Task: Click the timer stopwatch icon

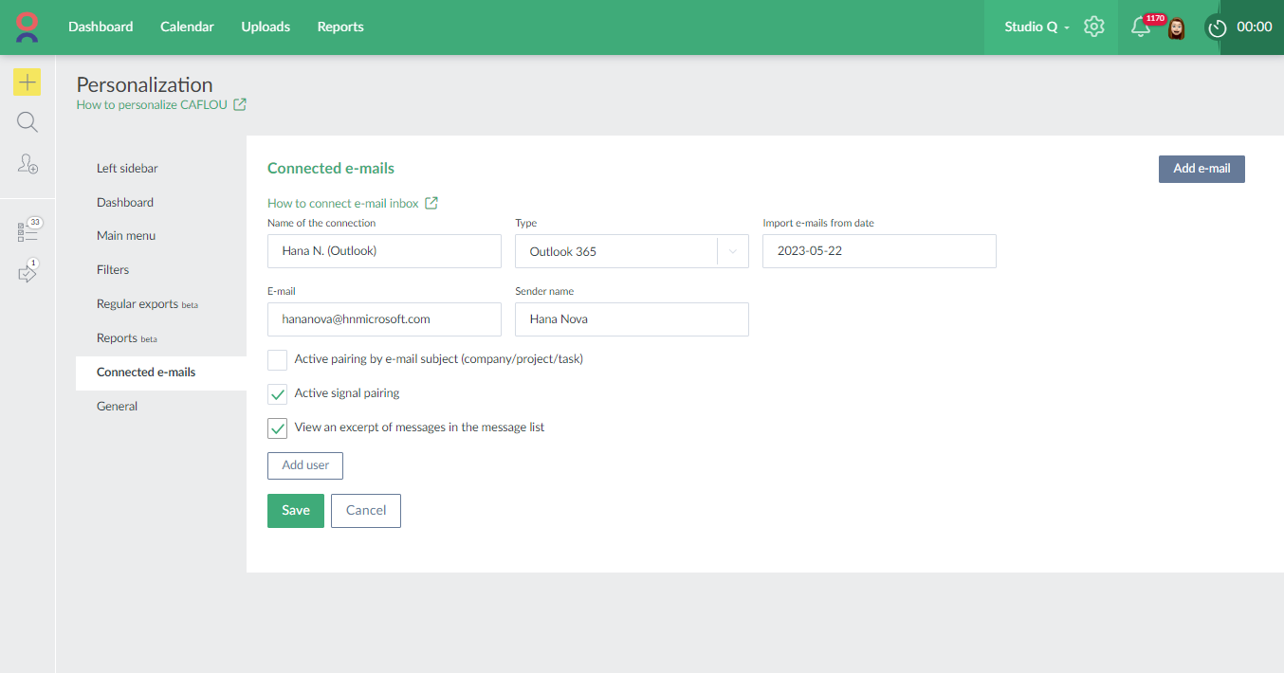Action: coord(1218,27)
